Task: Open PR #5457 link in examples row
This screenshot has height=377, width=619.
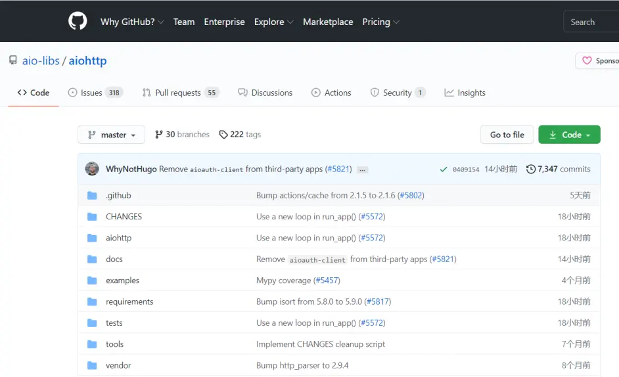Action: pyautogui.click(x=327, y=280)
